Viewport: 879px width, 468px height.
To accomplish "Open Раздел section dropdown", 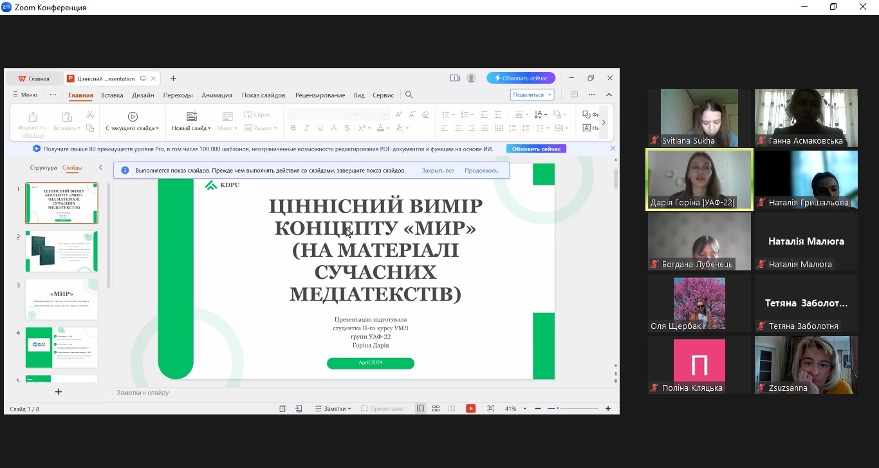I will [x=261, y=128].
